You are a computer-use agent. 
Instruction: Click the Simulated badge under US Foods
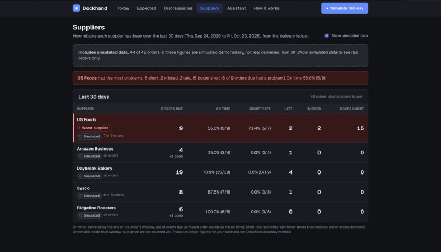click(89, 136)
